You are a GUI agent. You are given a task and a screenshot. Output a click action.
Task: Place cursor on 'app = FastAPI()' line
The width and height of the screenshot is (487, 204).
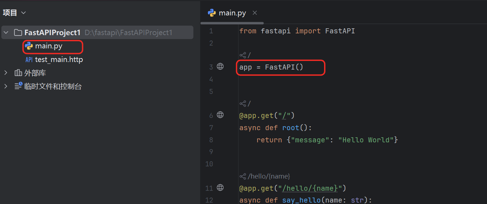tap(271, 67)
